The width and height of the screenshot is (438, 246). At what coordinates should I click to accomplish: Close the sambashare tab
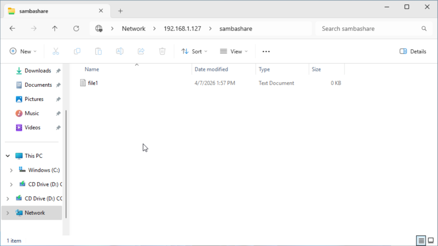(x=101, y=11)
